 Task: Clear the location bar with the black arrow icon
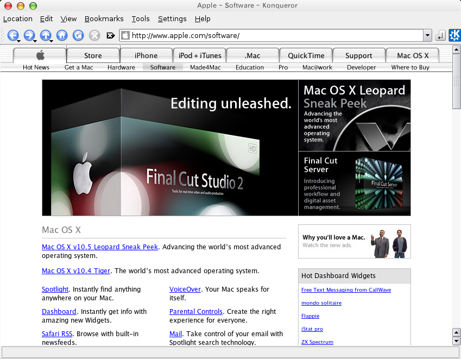point(111,36)
